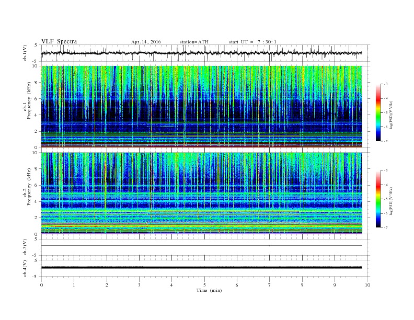Click the '-7' tick on ch.2 colorbar

(x=386, y=227)
